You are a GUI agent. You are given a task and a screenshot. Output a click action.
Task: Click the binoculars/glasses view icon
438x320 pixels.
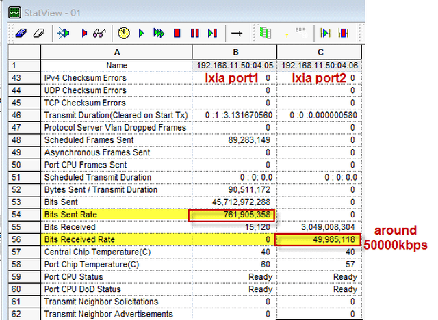click(x=99, y=32)
